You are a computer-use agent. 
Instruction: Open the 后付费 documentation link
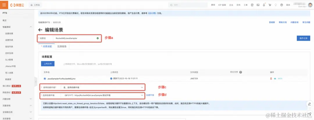coord(152,13)
